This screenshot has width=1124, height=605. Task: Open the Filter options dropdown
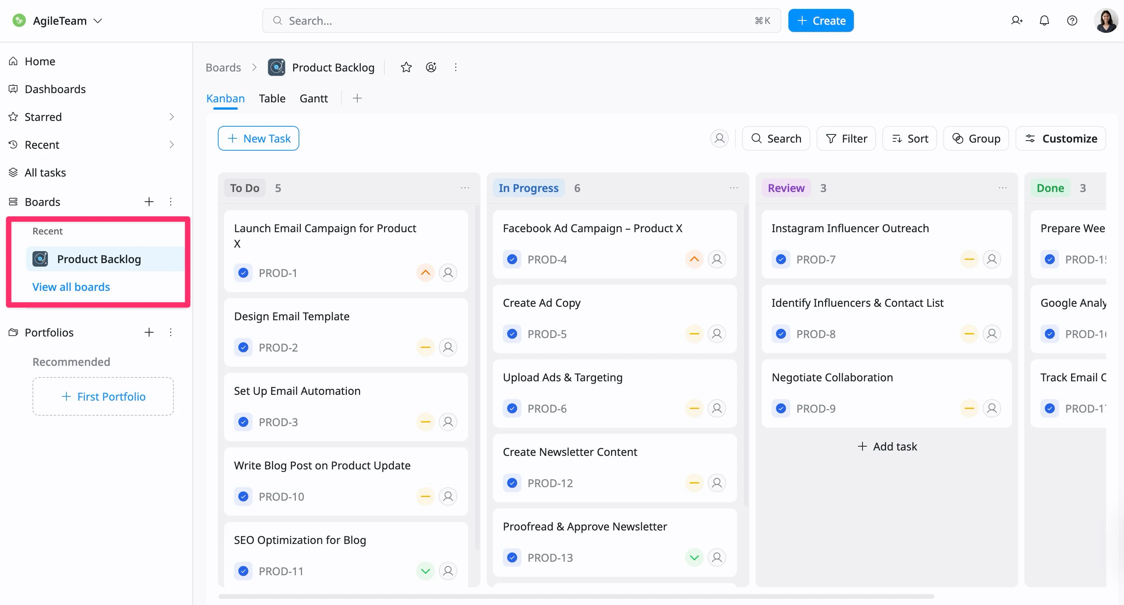point(846,138)
